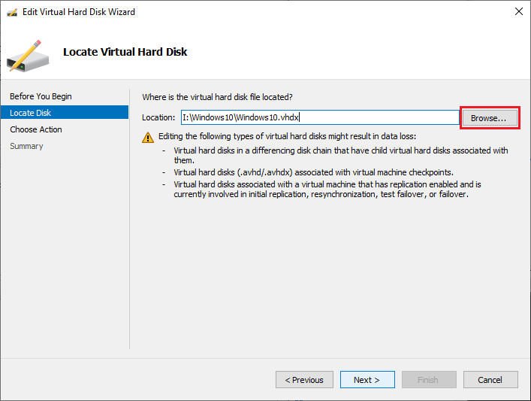Cancel the wizard
Viewport: 531px width, 401px height.
click(490, 380)
